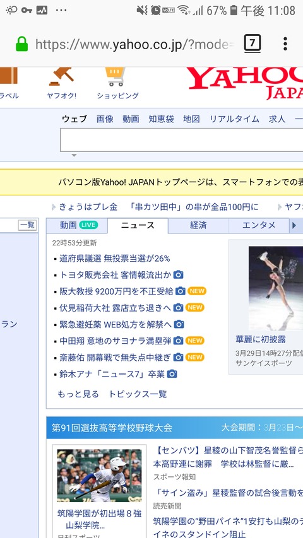Open the 【センバツ】星稜の山下智茂名誉監督 article
Viewport: 303px width, 538px height.
click(x=228, y=457)
